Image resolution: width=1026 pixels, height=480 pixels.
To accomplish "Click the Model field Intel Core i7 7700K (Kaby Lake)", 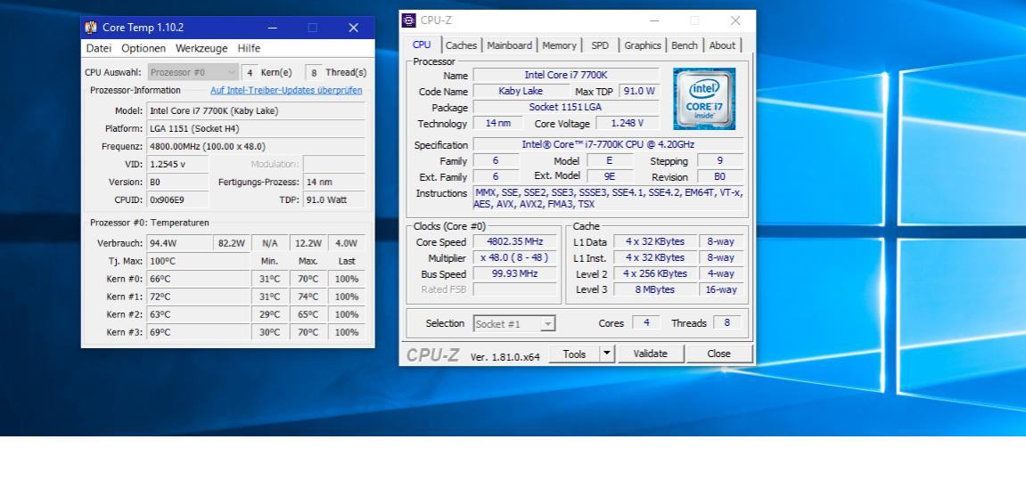I will 256,111.
